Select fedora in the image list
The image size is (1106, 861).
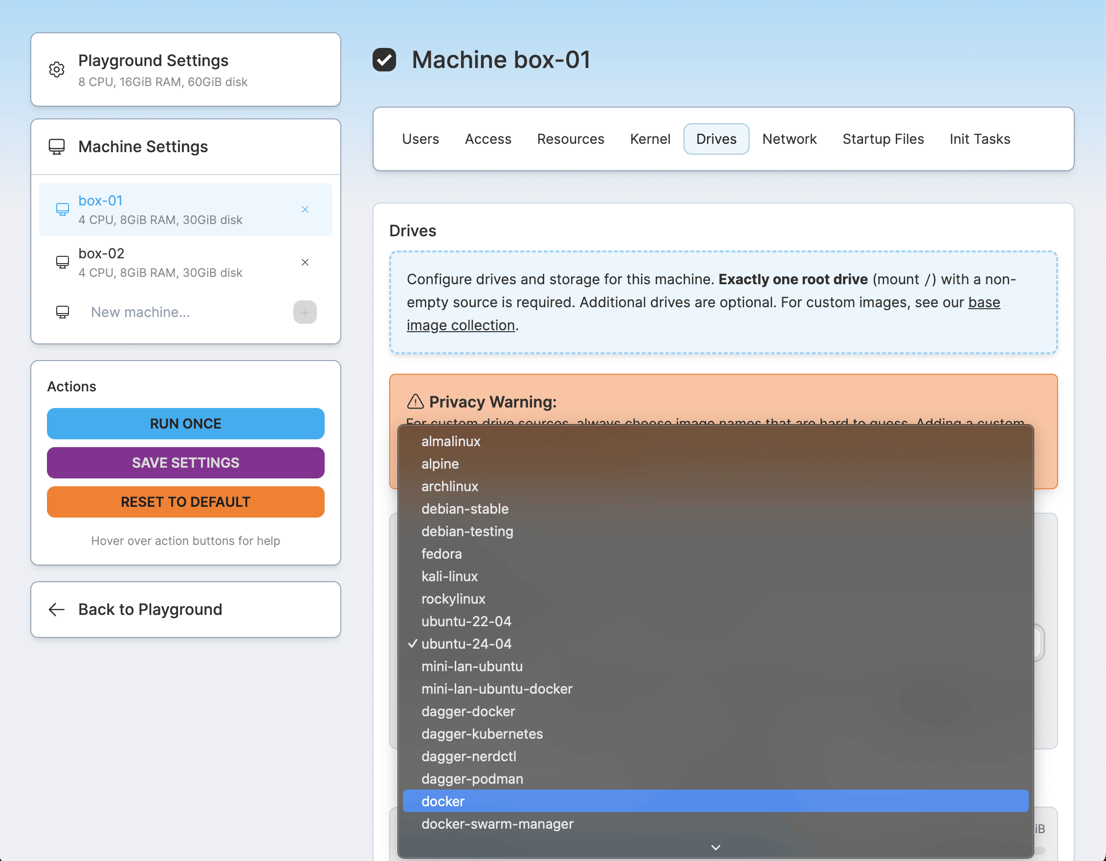point(715,553)
